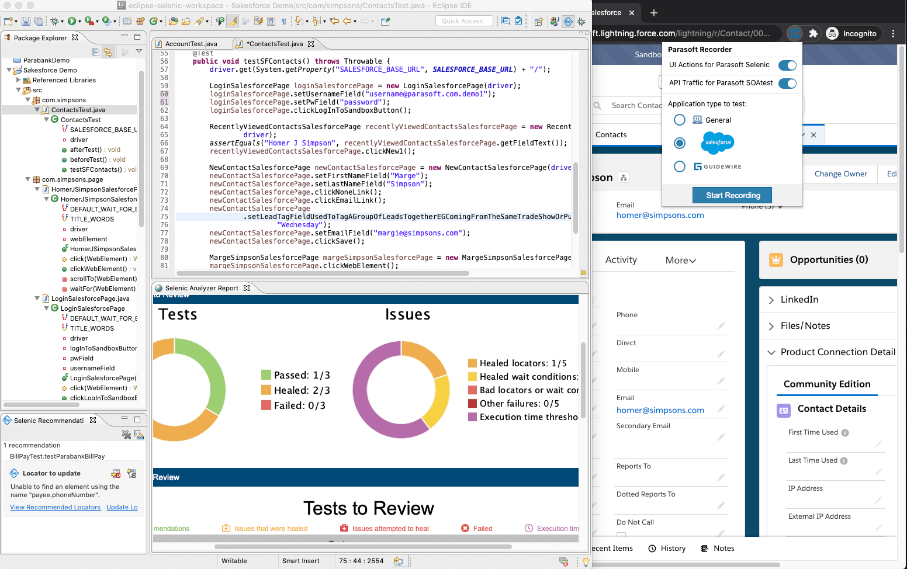Image resolution: width=907 pixels, height=569 pixels.
Task: Click Collapse All icon in Package Explorer
Action: [x=95, y=52]
